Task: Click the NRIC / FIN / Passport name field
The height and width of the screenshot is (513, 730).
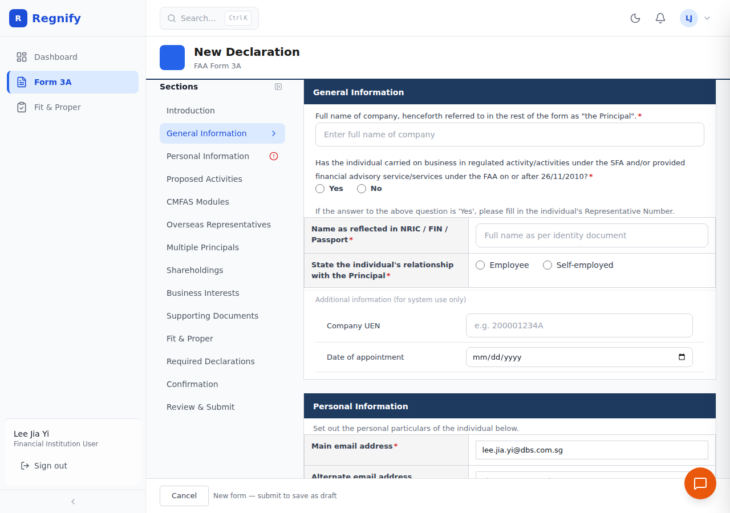Action: pyautogui.click(x=592, y=235)
